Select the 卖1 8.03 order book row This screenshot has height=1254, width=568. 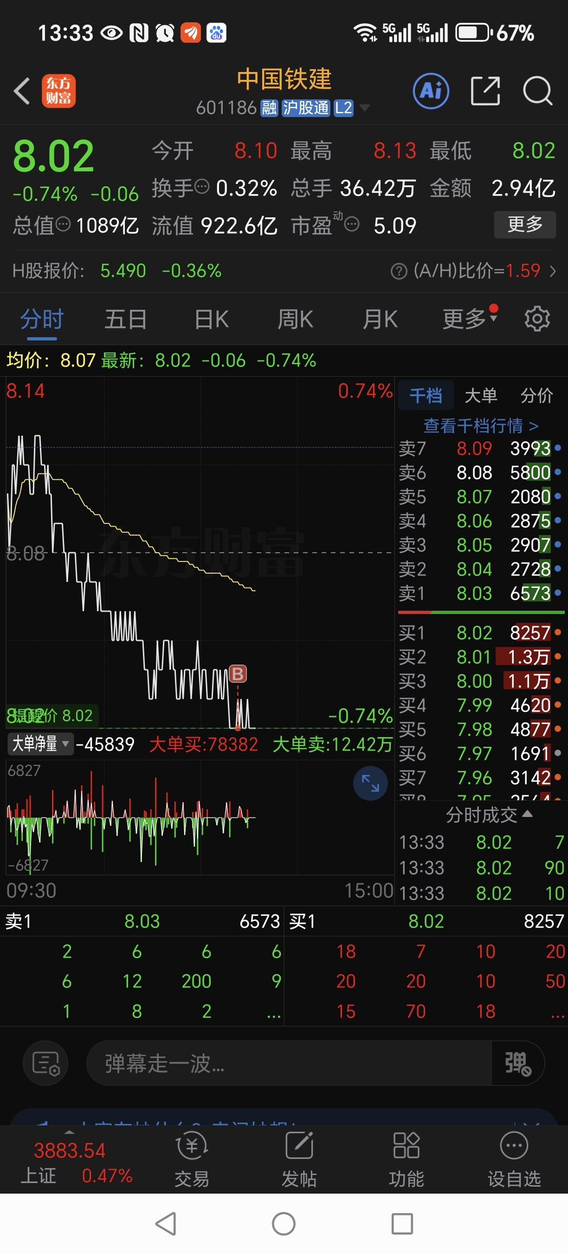[x=481, y=593]
